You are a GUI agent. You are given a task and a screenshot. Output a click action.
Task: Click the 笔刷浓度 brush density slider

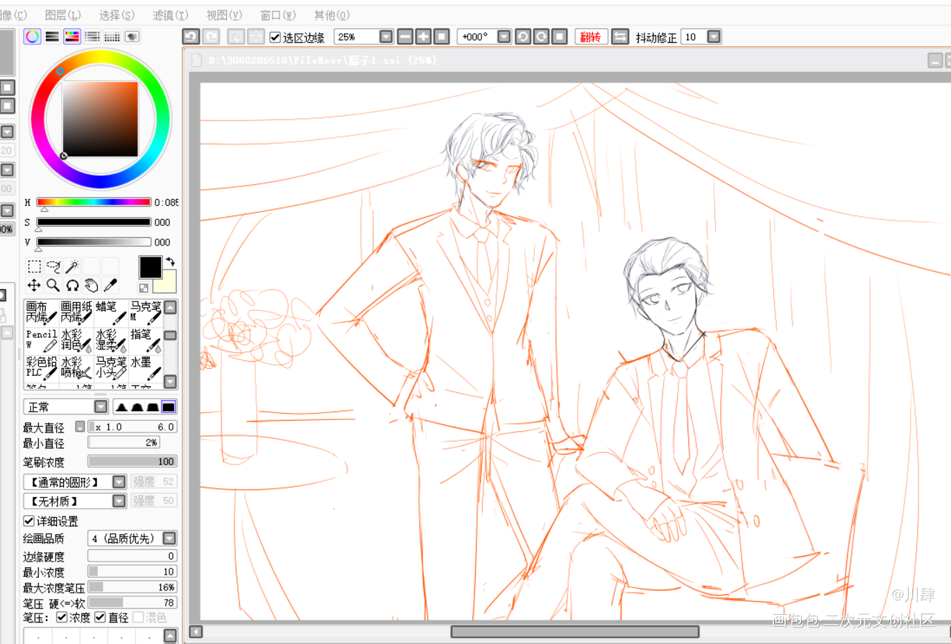(132, 462)
